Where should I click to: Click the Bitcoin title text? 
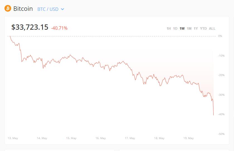(x=23, y=9)
